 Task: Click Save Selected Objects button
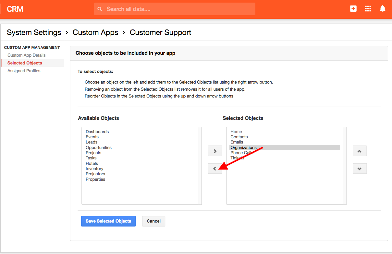(108, 221)
